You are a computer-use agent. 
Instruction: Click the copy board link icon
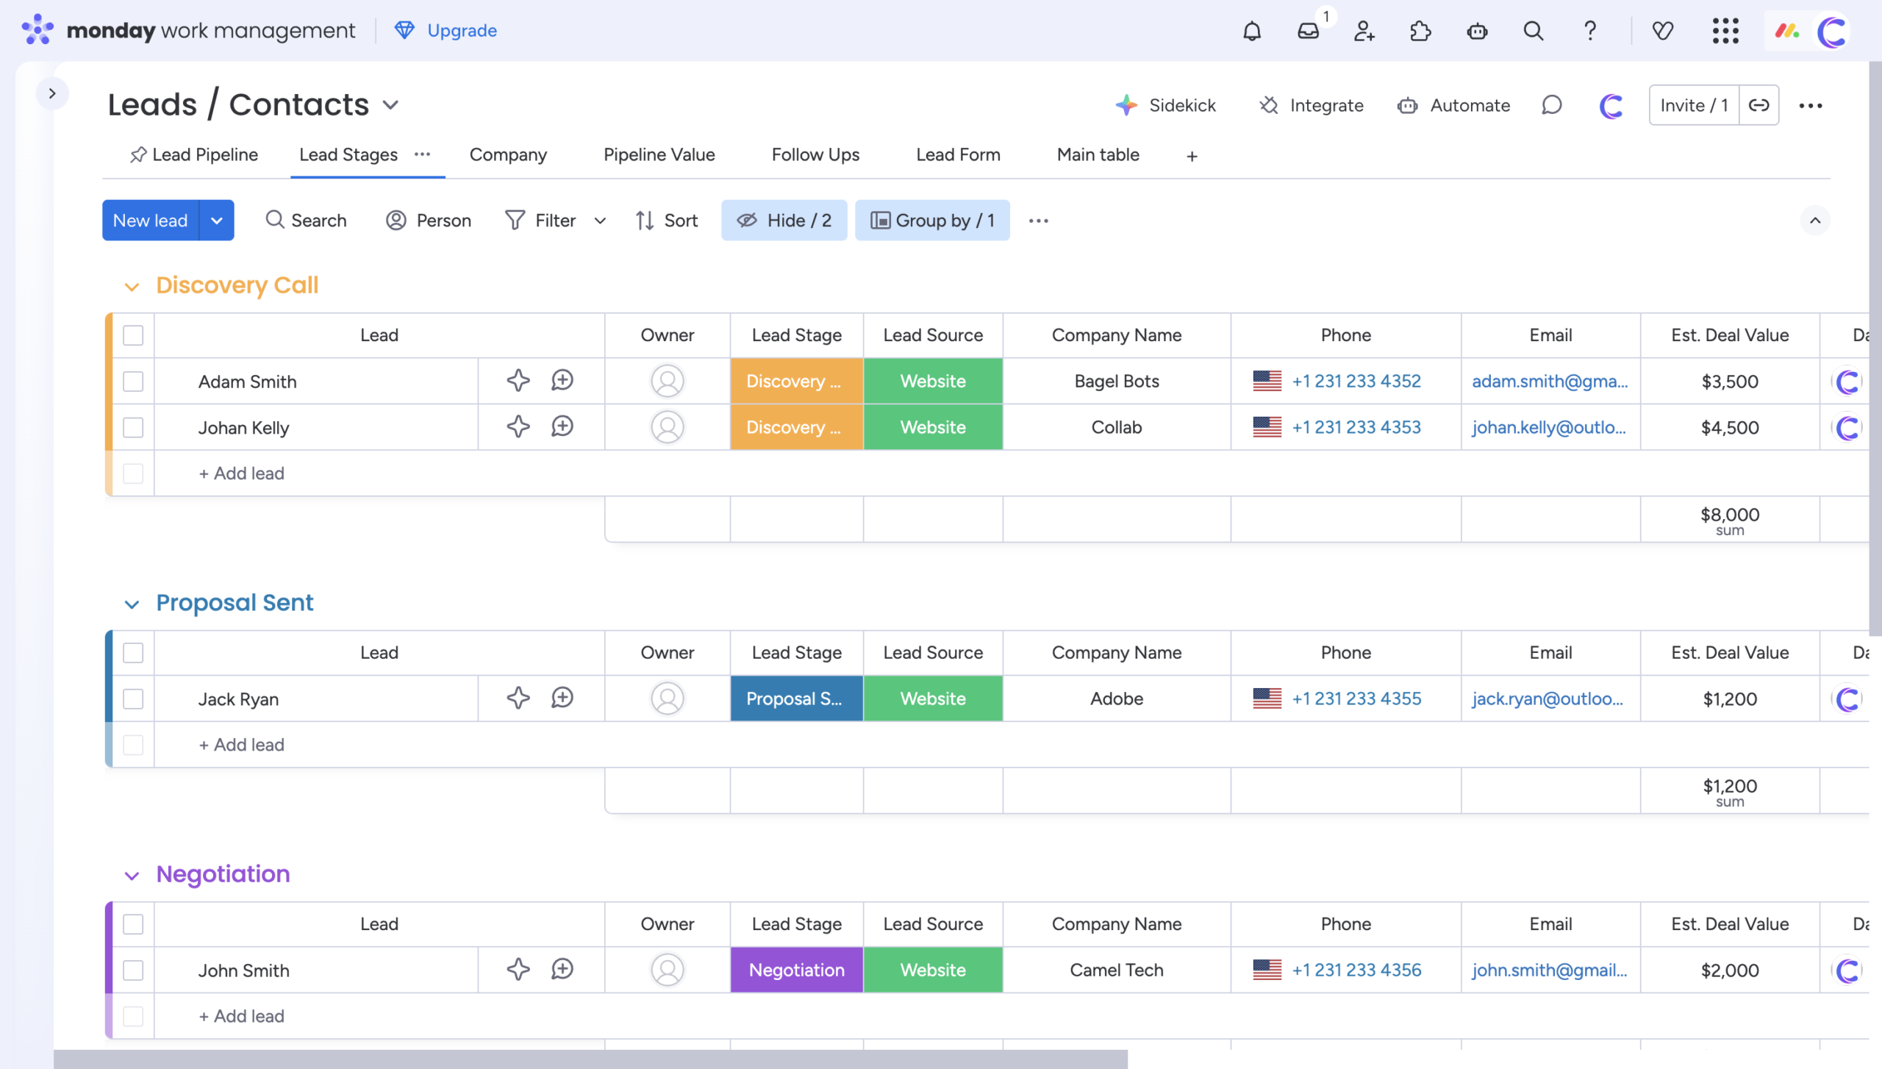(1758, 105)
